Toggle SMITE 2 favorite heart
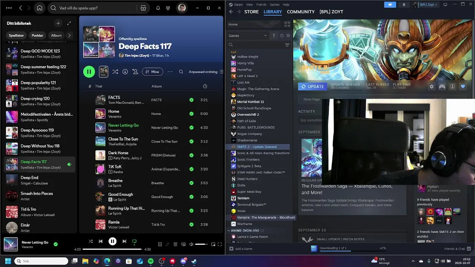Viewport: 475px width, 267px height. point(463,86)
